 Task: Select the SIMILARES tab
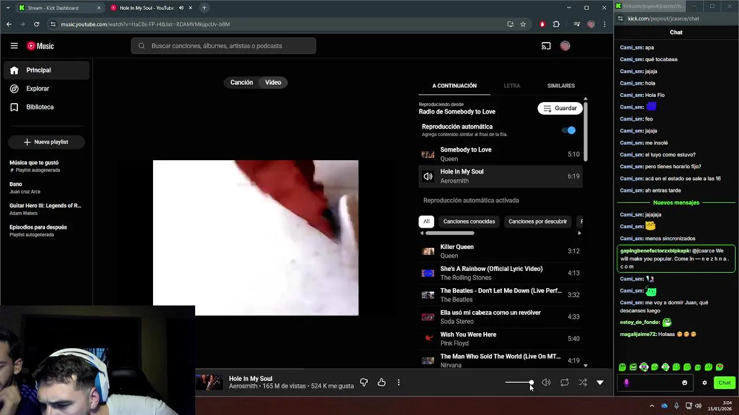(x=561, y=86)
